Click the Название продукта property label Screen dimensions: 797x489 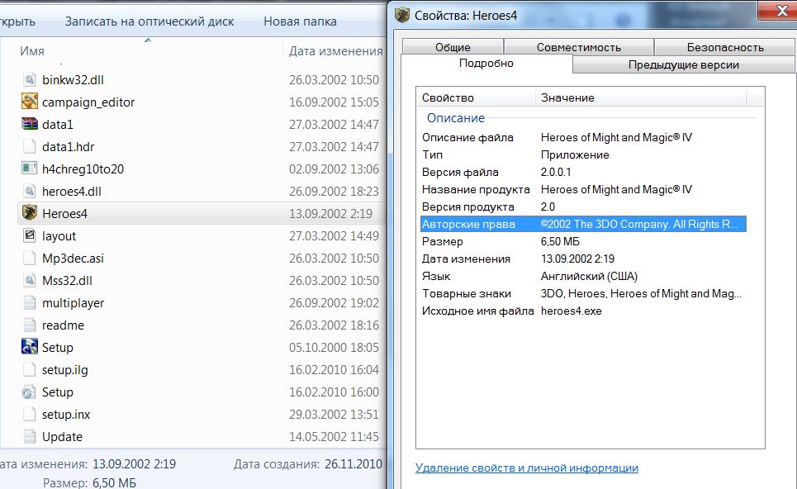[476, 189]
